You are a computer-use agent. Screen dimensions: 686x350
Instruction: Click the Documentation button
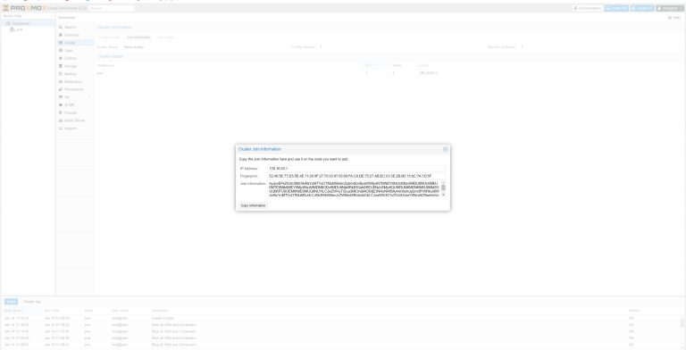[588, 8]
